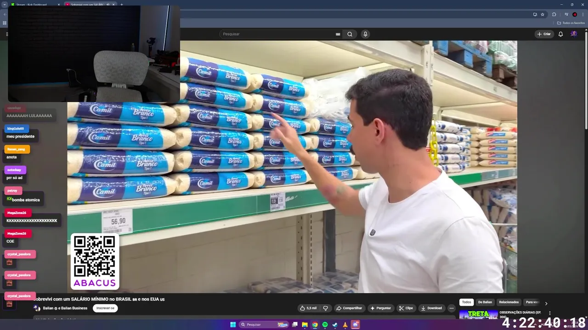
Task: Click the Criar button
Action: point(544,34)
